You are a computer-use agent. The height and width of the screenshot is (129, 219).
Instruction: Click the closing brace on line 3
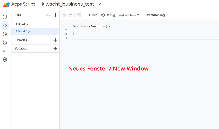(x=73, y=34)
